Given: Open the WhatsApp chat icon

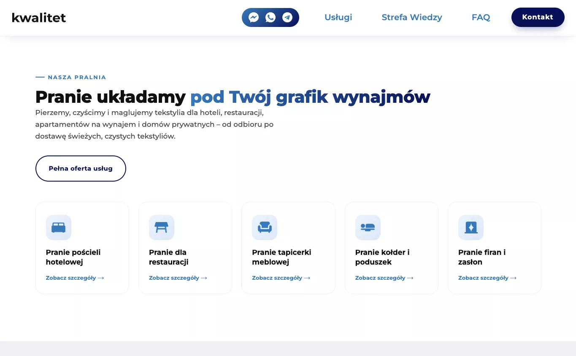Looking at the screenshot, I should (270, 17).
